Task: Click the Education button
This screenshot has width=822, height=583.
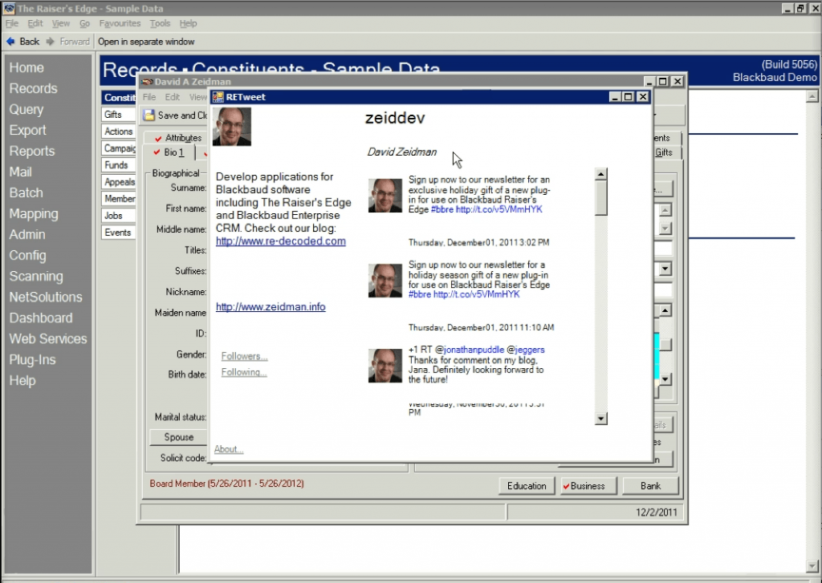Action: tap(527, 486)
